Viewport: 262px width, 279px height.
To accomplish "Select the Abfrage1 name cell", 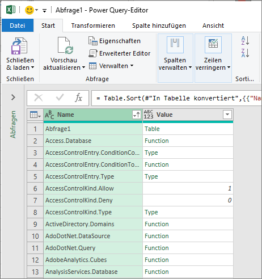I will pyautogui.click(x=93, y=129).
